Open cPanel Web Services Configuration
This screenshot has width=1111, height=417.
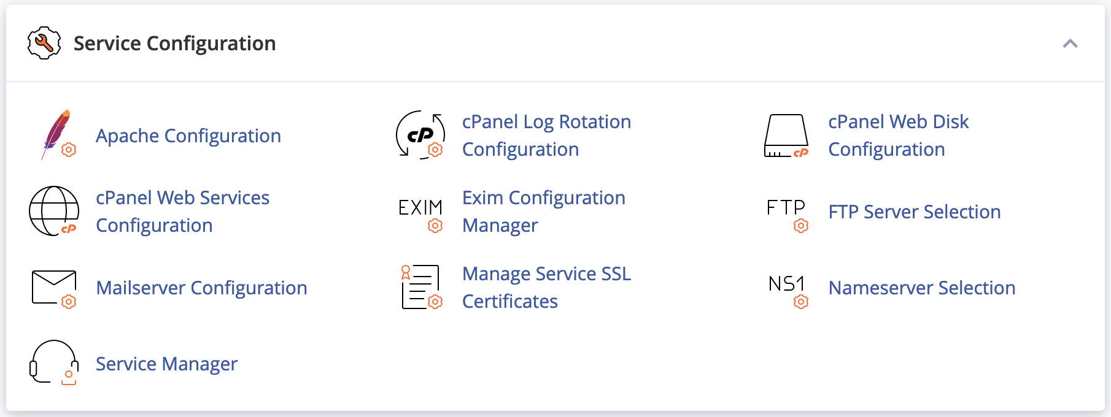click(x=182, y=212)
